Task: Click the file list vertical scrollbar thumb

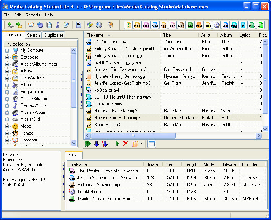Action: (x=265, y=79)
